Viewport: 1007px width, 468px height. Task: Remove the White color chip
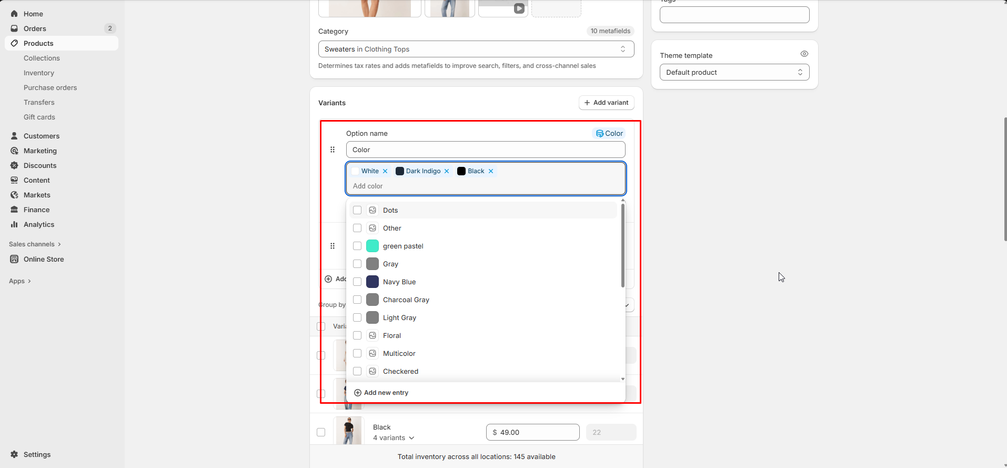coord(385,171)
